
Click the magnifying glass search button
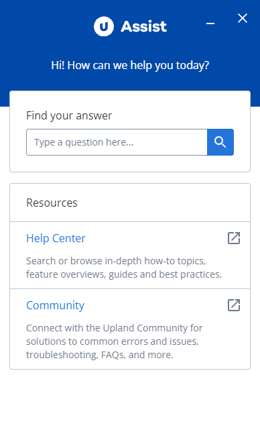pyautogui.click(x=220, y=142)
